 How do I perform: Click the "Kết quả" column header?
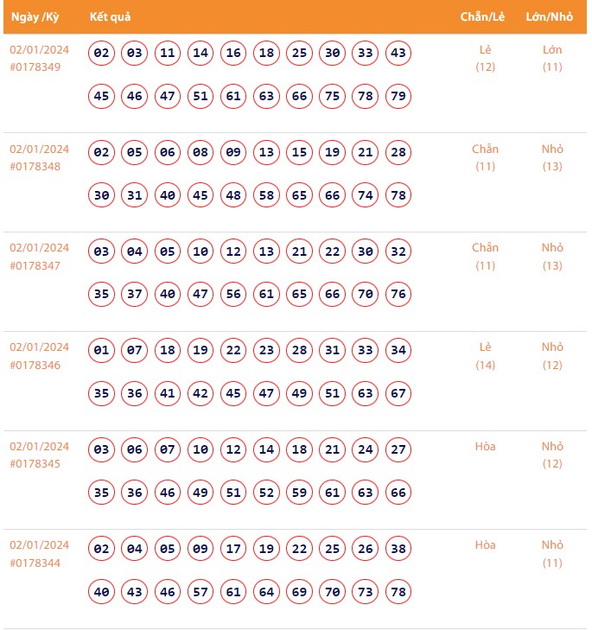coord(110,17)
